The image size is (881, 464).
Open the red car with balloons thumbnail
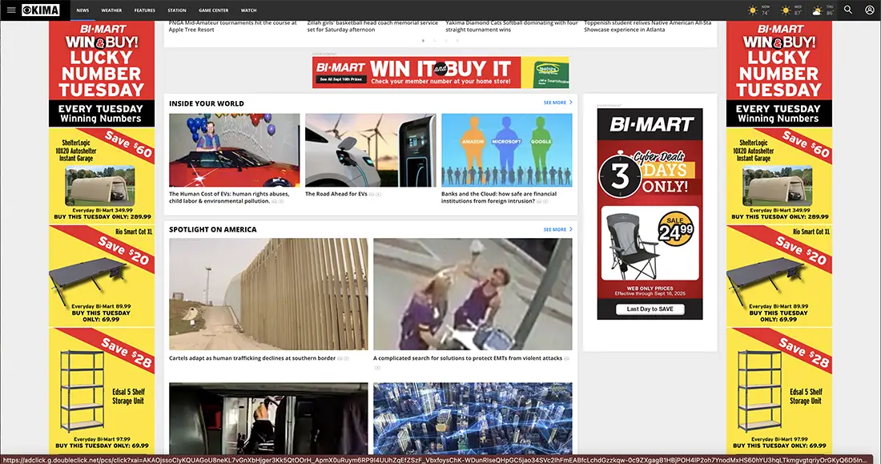pyautogui.click(x=235, y=150)
